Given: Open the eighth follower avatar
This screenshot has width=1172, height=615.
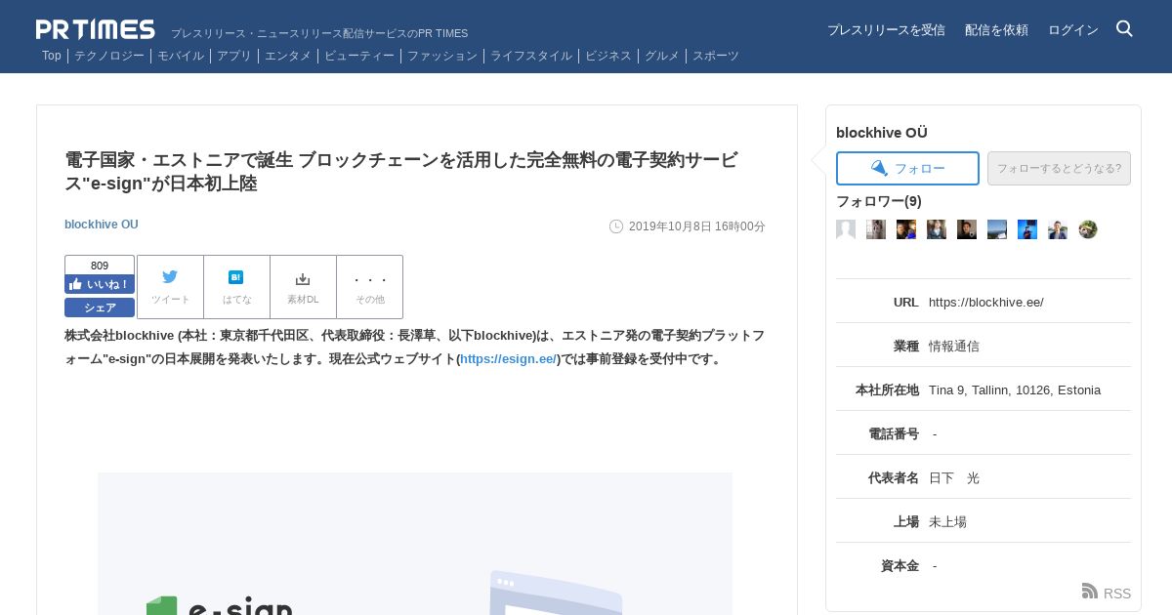Looking at the screenshot, I should click(1058, 229).
